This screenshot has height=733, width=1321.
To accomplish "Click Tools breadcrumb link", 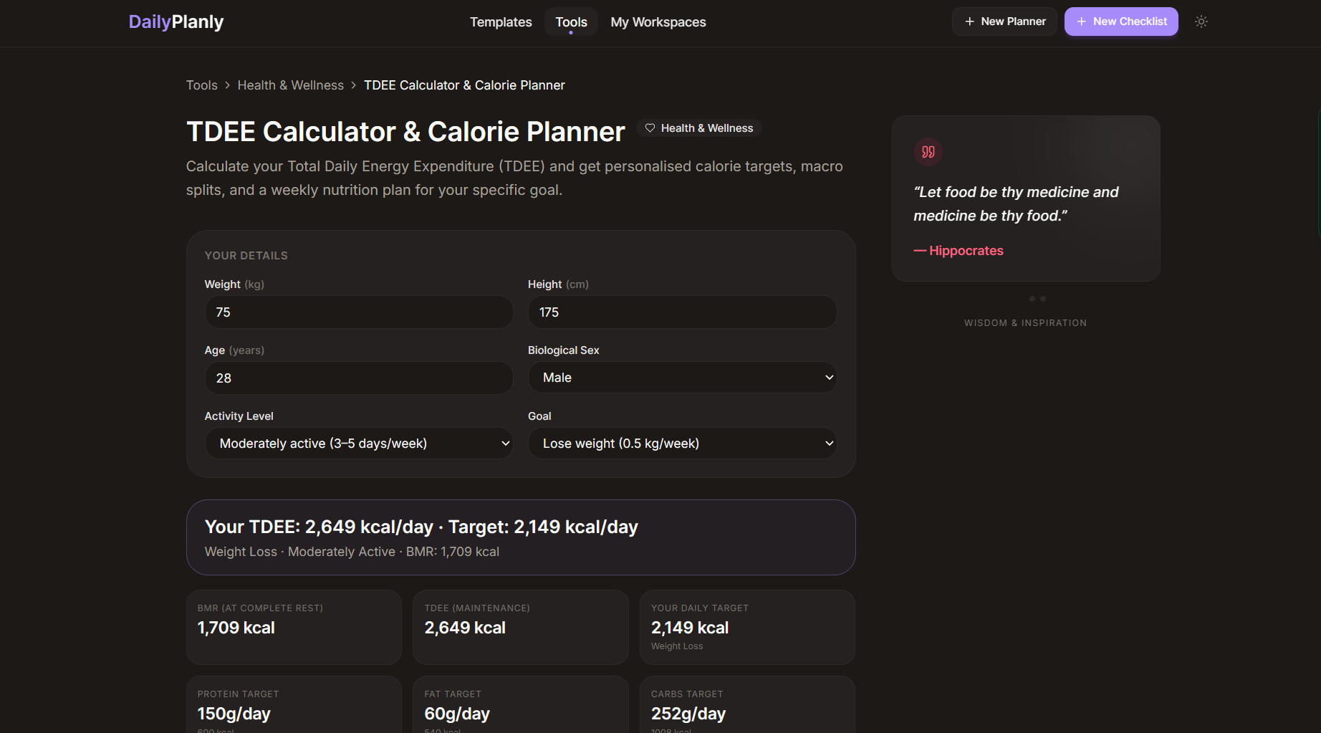I will point(202,85).
